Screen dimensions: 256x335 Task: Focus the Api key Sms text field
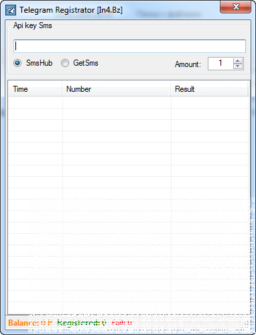tap(129, 46)
